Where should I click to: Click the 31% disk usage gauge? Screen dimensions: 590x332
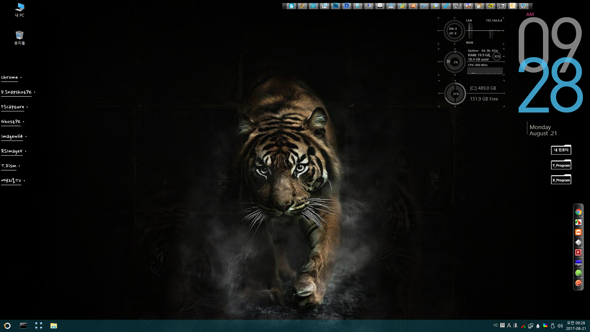[x=455, y=93]
